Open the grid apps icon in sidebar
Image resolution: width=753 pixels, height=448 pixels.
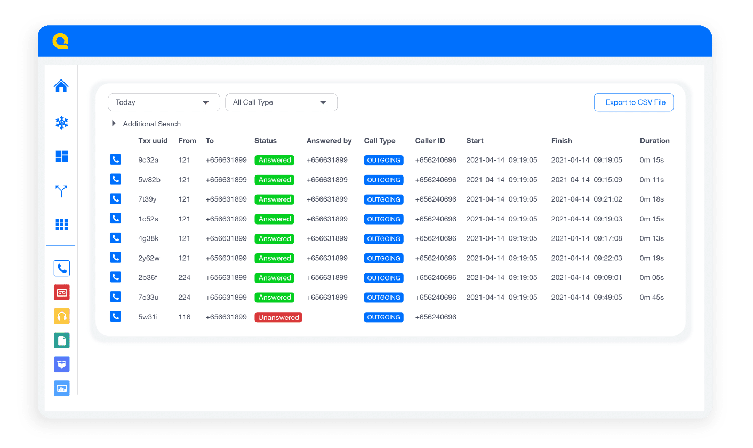[x=62, y=225]
